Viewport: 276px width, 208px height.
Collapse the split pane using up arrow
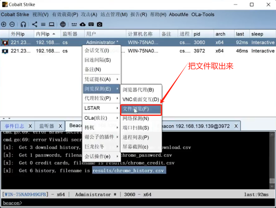4,118
